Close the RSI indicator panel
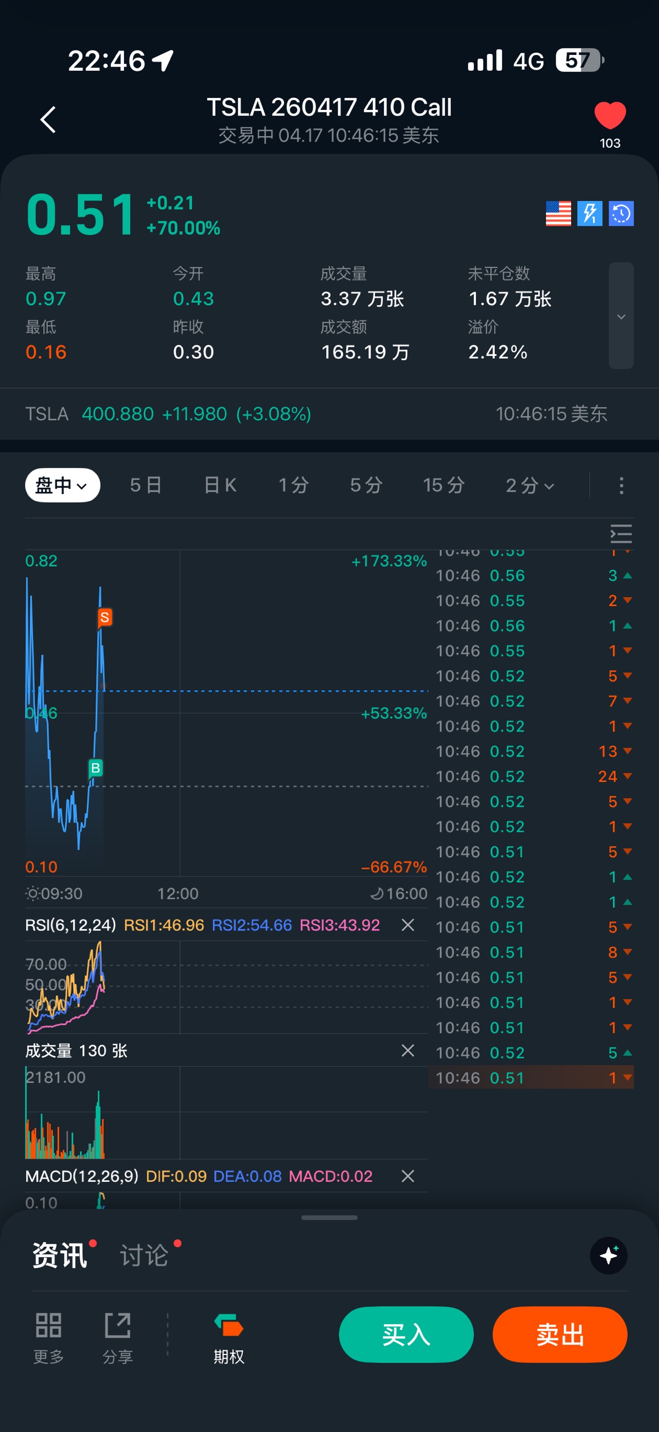Screen dimensions: 659x1432 pos(408,924)
